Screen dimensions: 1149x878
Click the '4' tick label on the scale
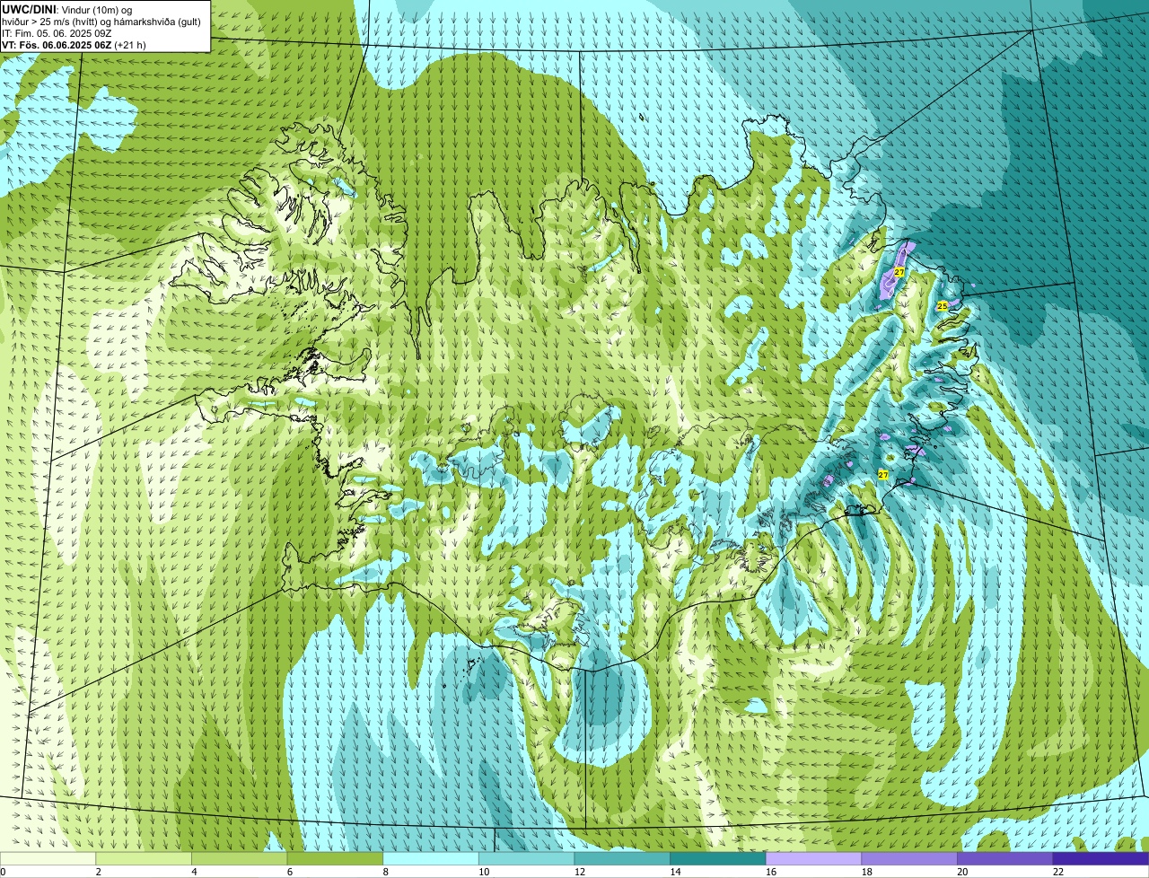click(x=194, y=872)
